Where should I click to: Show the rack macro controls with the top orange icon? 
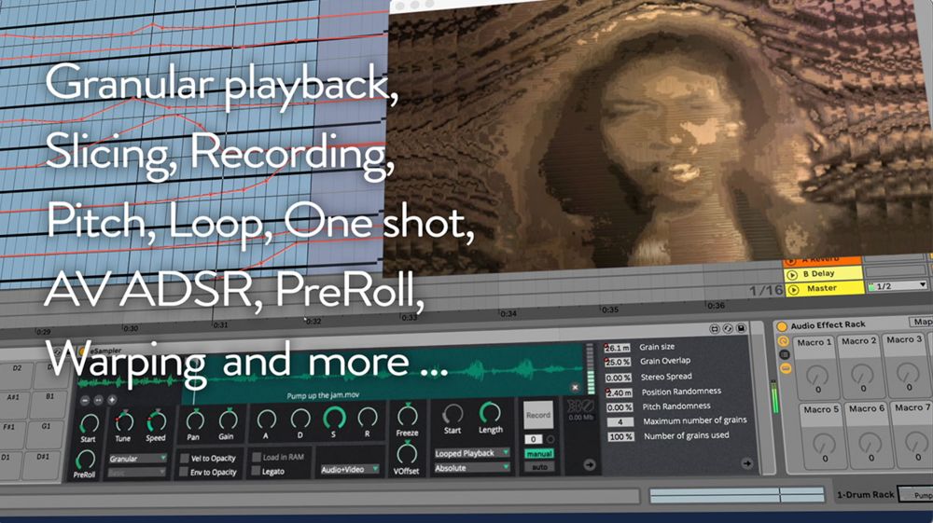click(783, 341)
